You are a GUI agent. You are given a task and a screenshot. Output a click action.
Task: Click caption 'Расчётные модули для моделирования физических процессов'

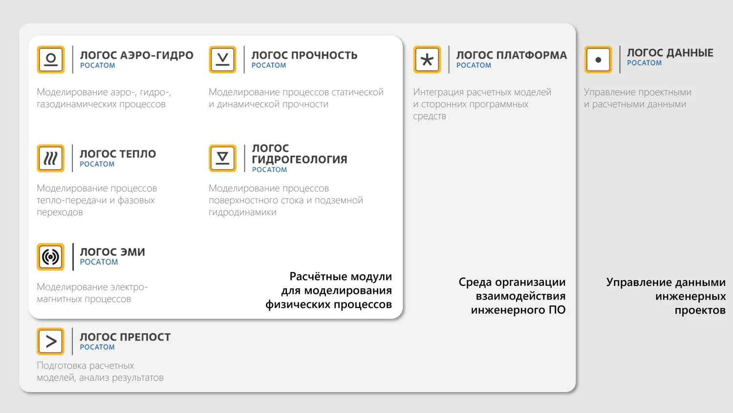(x=329, y=290)
